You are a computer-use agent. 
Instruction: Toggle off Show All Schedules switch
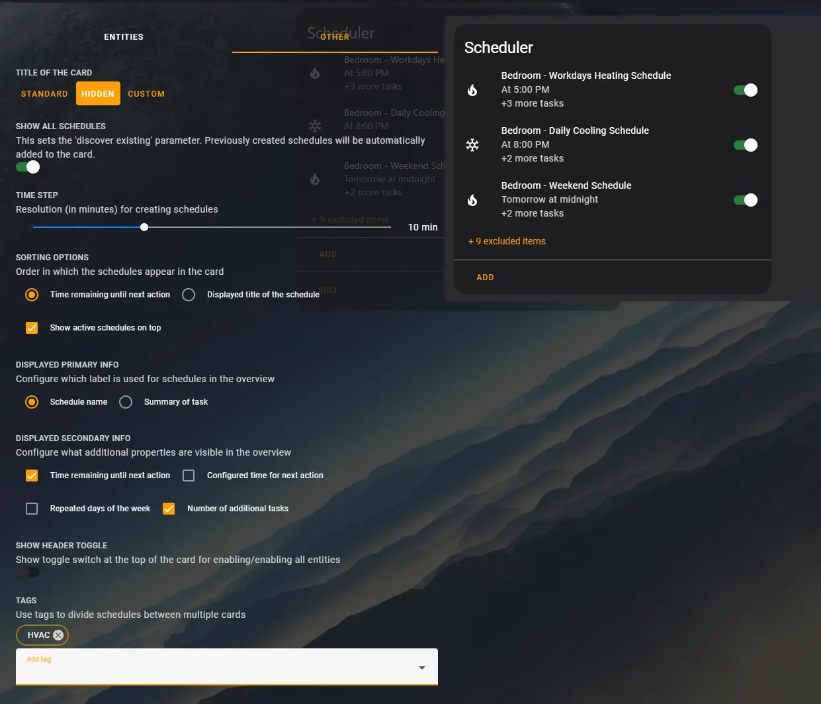(28, 167)
